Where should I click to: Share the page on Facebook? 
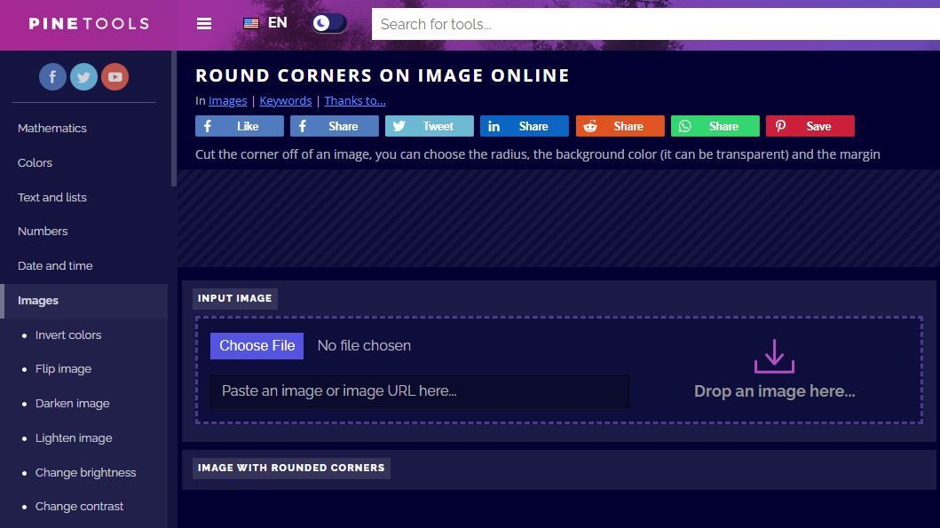pos(335,127)
